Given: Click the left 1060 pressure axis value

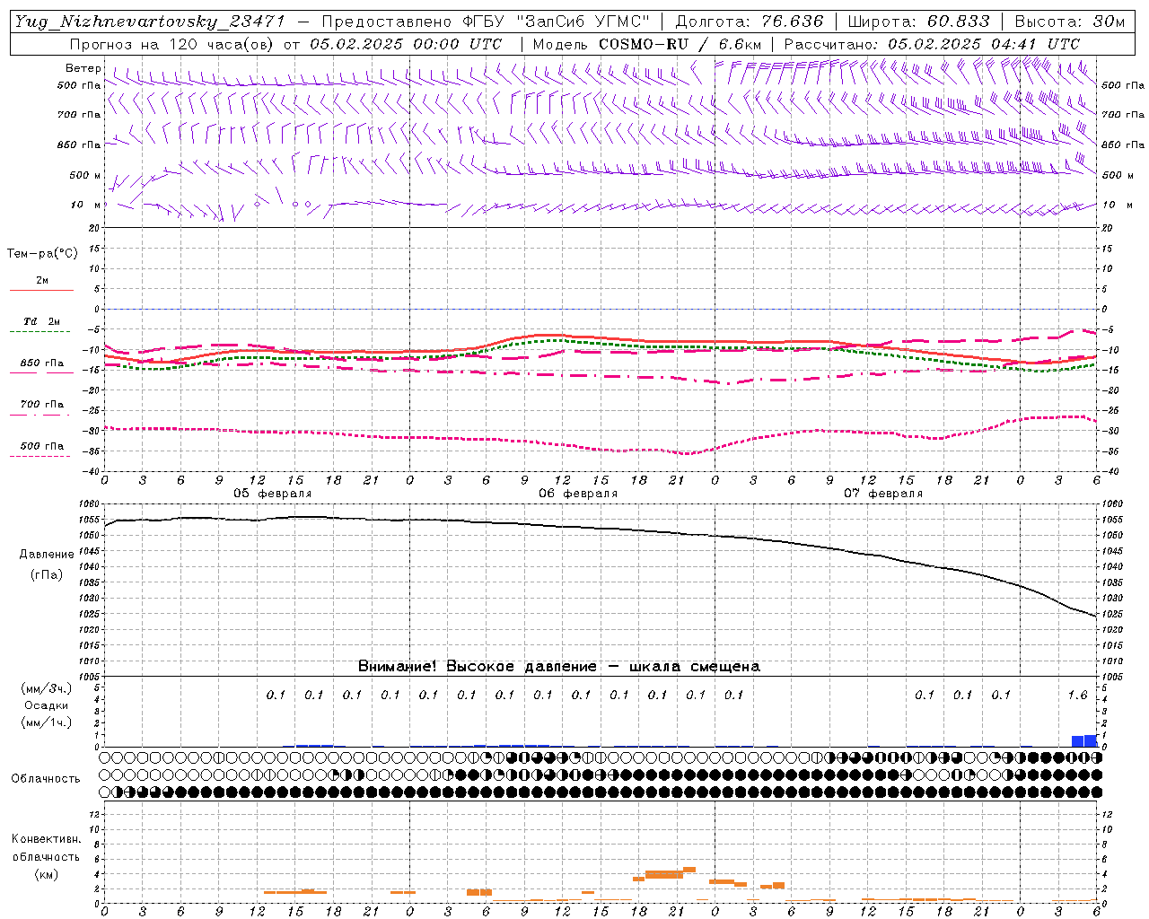Looking at the screenshot, I should (x=91, y=505).
